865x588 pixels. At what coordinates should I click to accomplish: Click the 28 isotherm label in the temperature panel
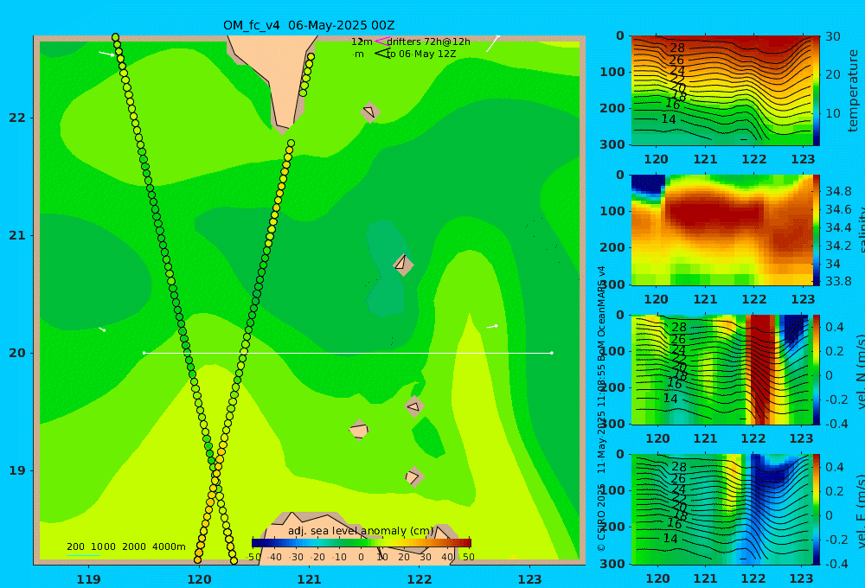pyautogui.click(x=677, y=48)
